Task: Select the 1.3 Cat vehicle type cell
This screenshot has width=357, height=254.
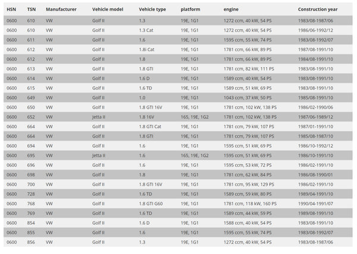Action: [x=146, y=30]
